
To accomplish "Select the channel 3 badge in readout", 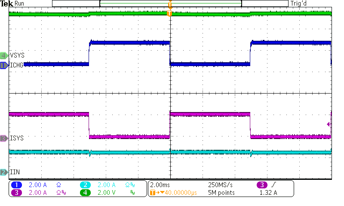I will tap(17, 193).
